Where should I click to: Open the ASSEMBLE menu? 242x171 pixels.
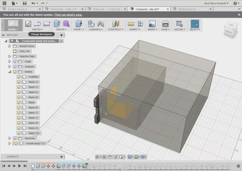[96, 30]
